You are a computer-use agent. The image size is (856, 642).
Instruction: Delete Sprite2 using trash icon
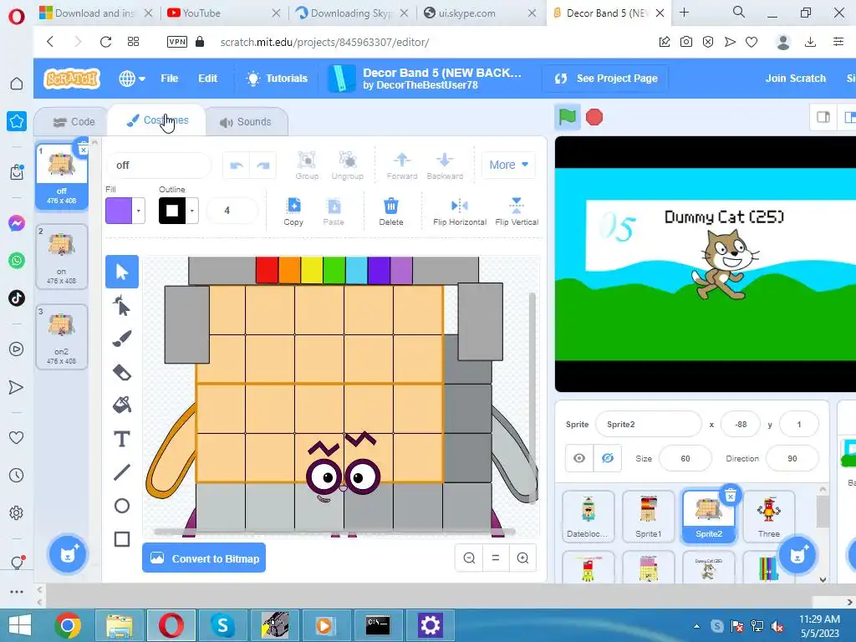pyautogui.click(x=730, y=495)
